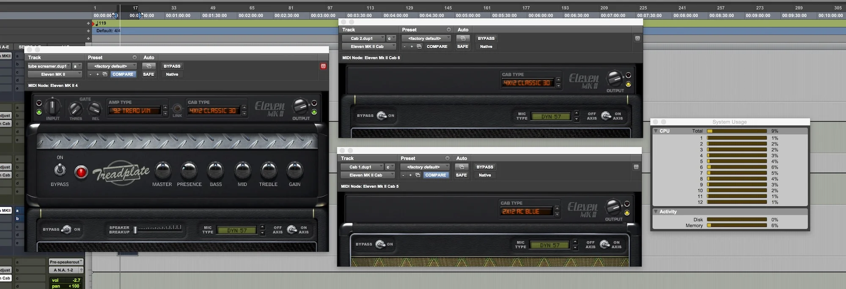The width and height of the screenshot is (846, 289).
Task: Open Eleven MK II plug-in selector dropdown
Action: 55,74
